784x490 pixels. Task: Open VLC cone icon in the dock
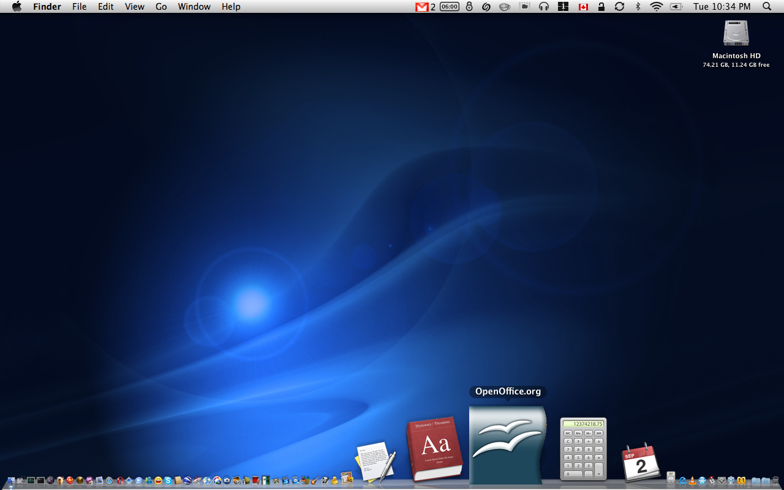click(692, 480)
